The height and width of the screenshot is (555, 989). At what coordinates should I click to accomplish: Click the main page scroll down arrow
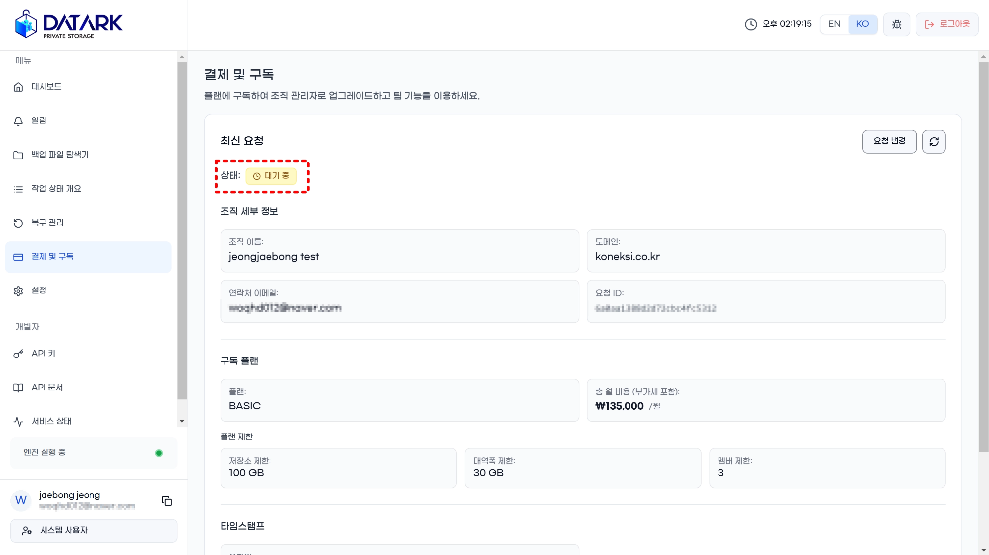(x=983, y=550)
